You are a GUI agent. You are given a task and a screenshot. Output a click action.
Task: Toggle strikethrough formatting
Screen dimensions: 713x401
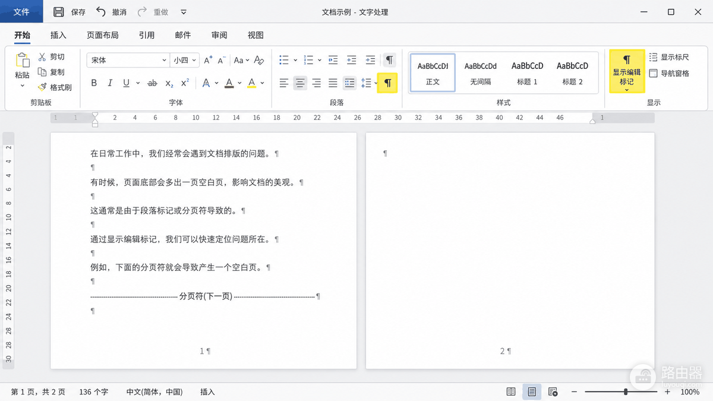152,83
